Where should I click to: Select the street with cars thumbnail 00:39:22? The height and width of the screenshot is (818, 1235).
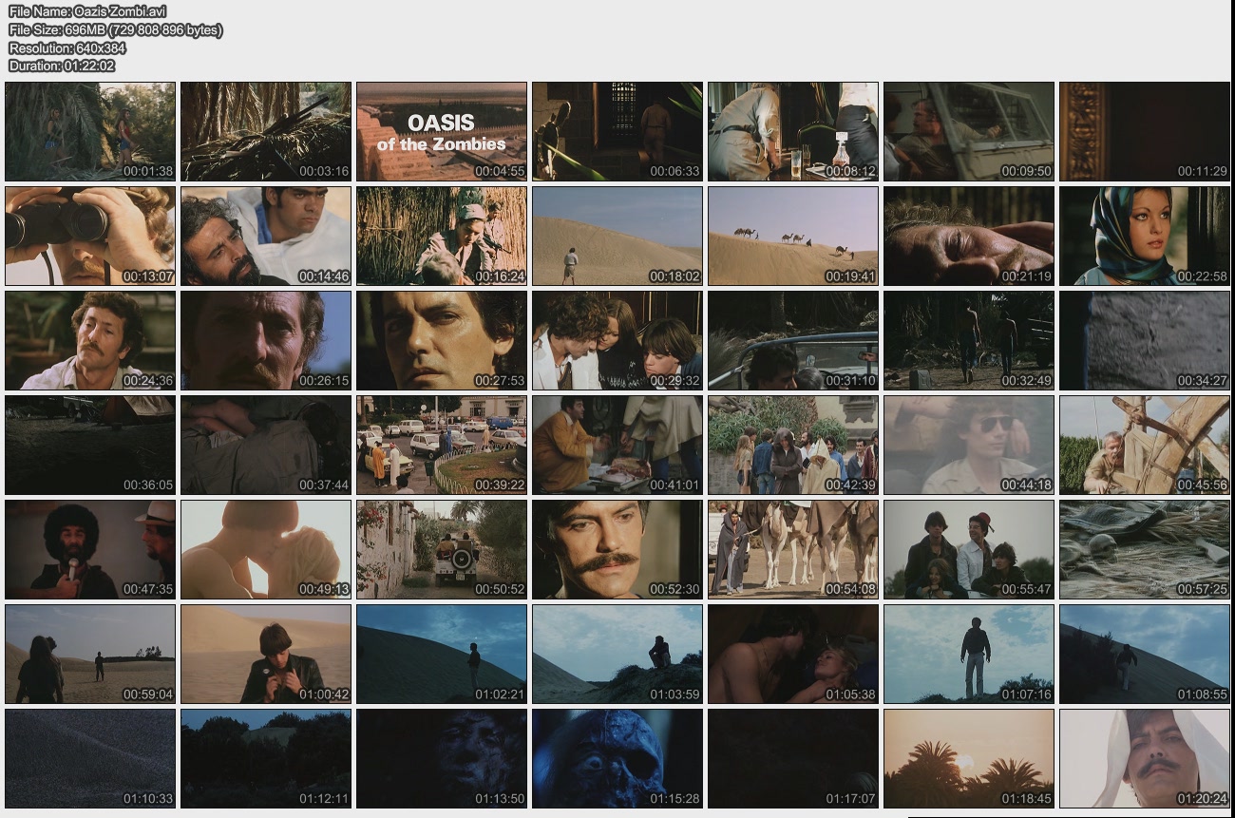[x=442, y=445]
